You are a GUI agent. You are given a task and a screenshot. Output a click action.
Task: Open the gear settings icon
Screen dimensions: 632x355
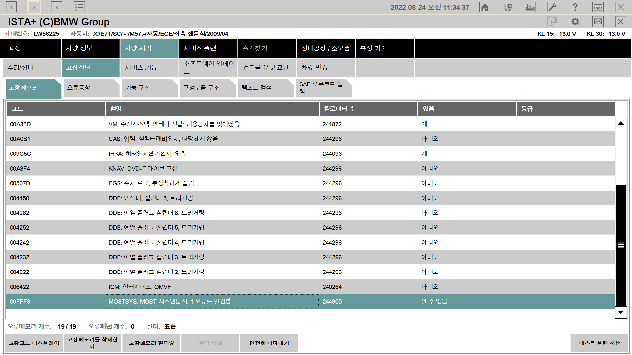tap(575, 22)
